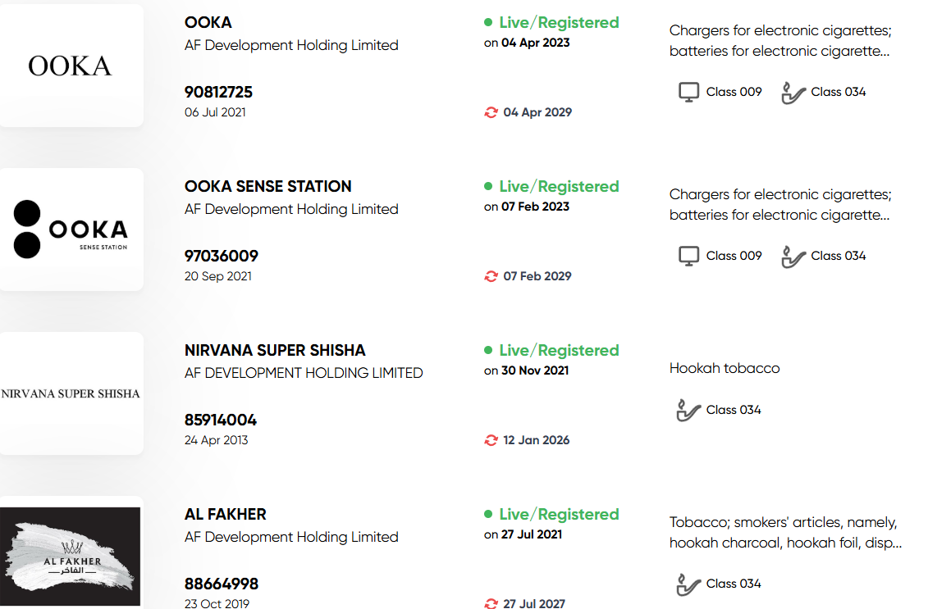Viewport: 928px width, 609px height.
Task: Click renewal icon next to 12 Jan 2026
Action: tap(491, 440)
